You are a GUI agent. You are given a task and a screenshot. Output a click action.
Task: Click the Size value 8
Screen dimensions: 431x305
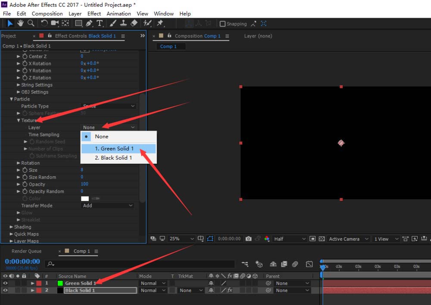82,170
